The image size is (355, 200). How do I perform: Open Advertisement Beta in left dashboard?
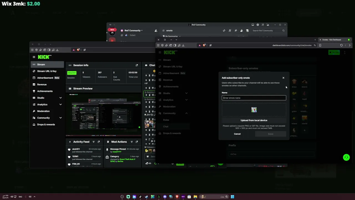click(47, 78)
